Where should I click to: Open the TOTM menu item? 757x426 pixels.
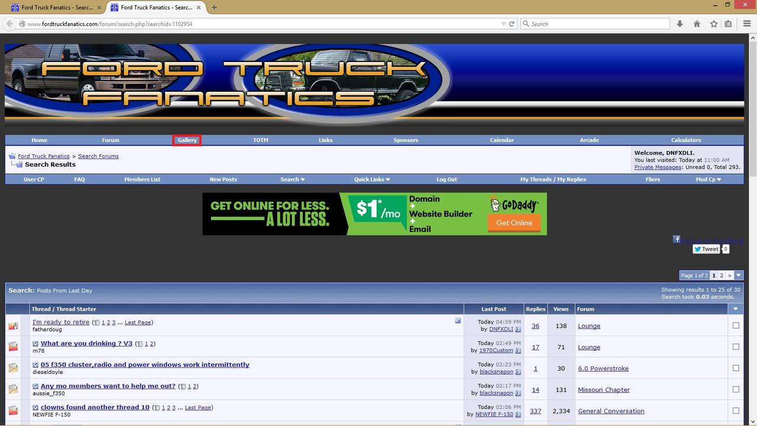[261, 140]
